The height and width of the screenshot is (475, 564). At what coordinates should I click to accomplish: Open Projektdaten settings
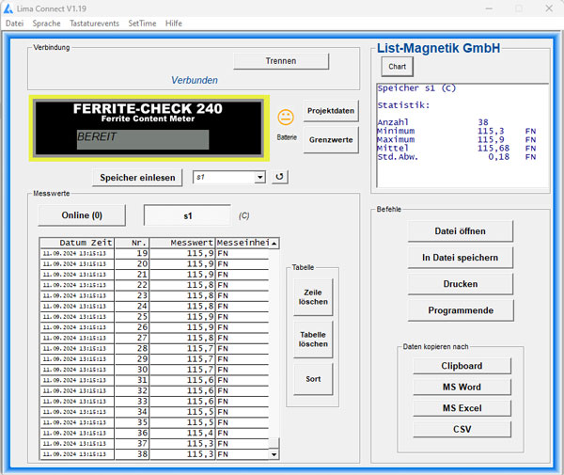[331, 111]
